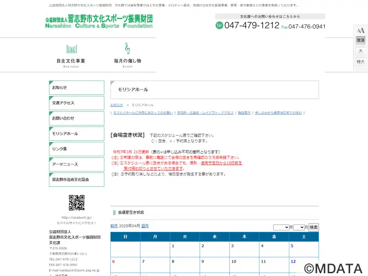This screenshot has height=276, width=368.
Task: Select calendar day 8
Action: pyautogui.click(x=185, y=265)
